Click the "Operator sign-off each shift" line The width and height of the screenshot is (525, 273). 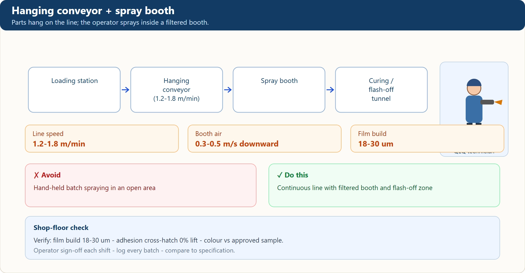point(134,250)
